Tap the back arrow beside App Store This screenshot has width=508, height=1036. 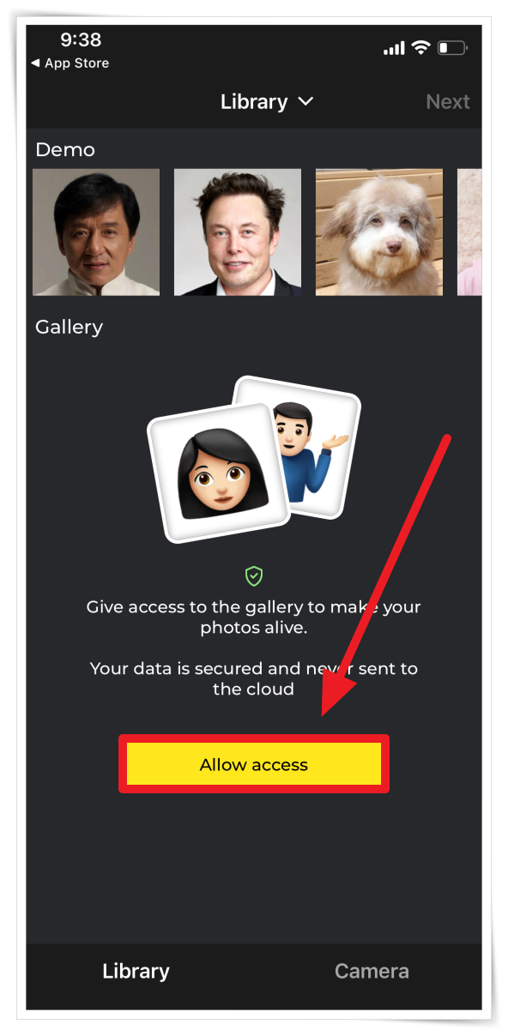35,63
